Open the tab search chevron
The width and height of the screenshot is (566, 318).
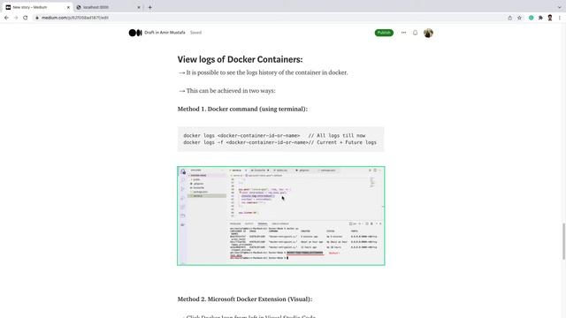(559, 7)
